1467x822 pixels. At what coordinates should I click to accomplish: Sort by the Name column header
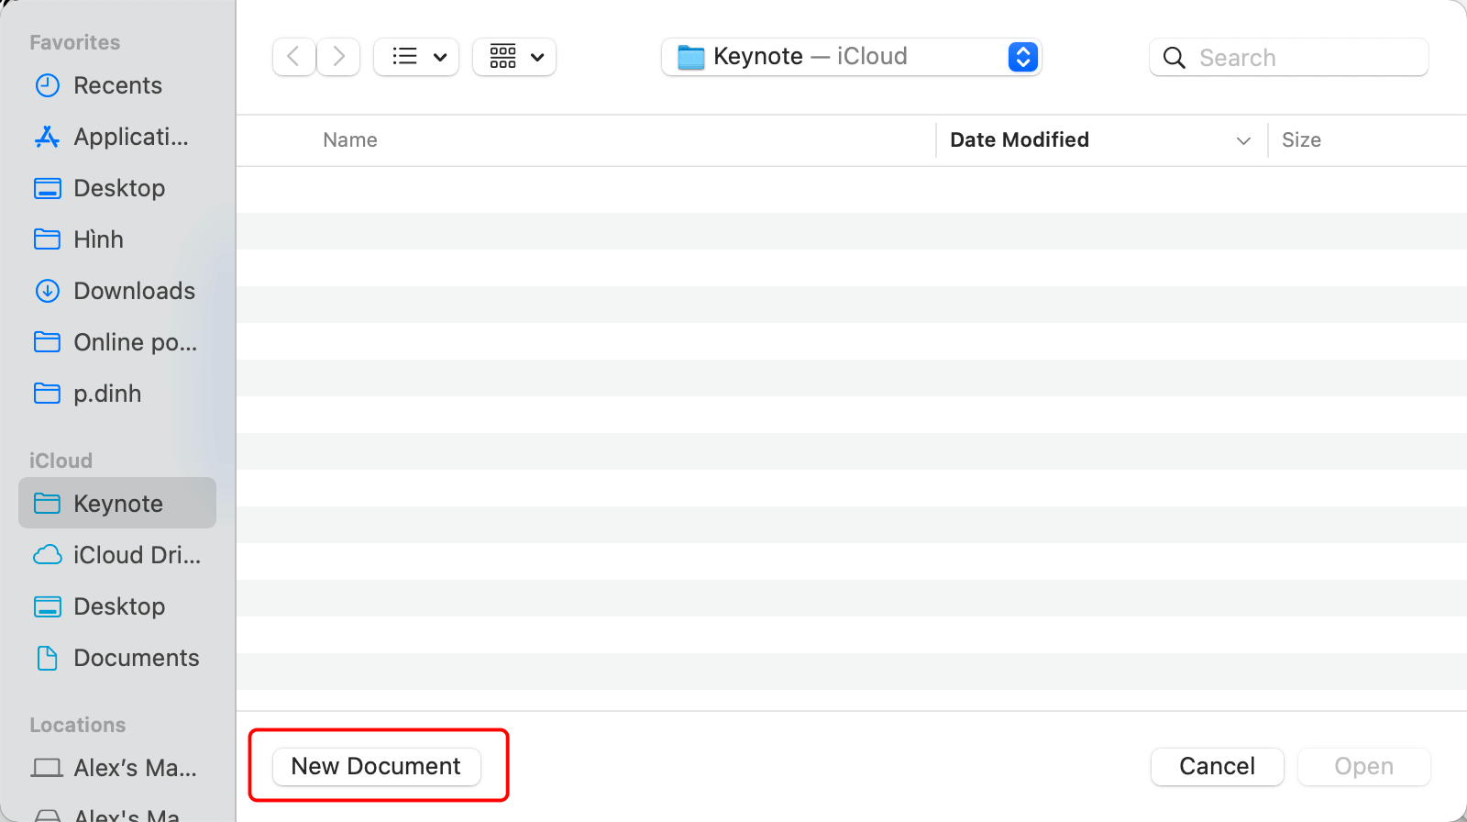click(349, 140)
